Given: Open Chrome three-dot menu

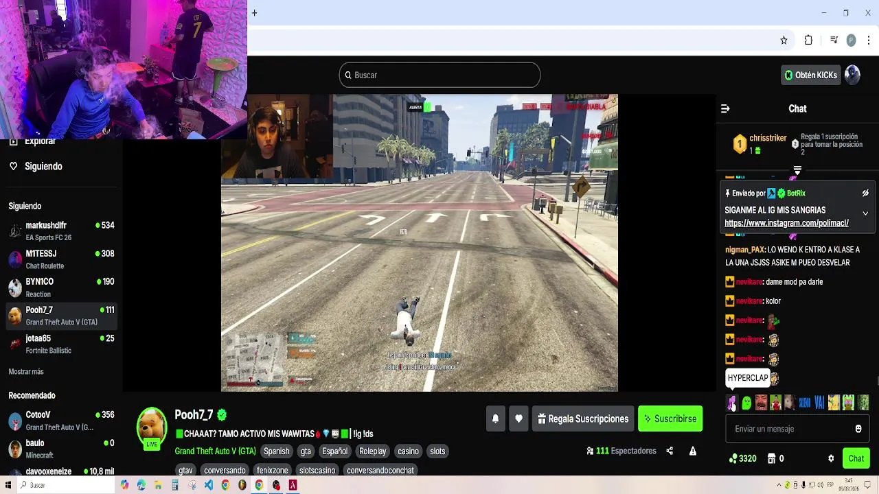Looking at the screenshot, I should click(x=868, y=40).
